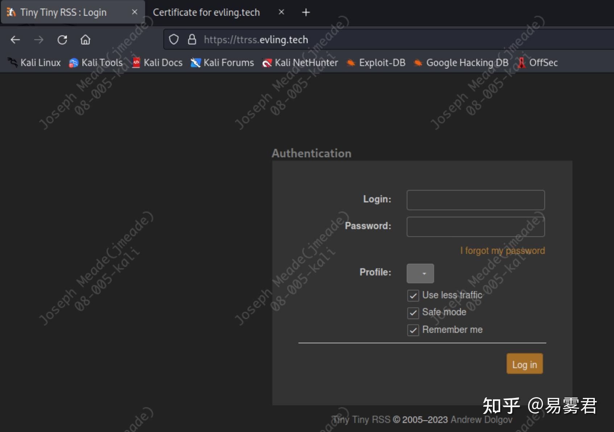Expand the Profile dropdown
614x432 pixels.
pyautogui.click(x=420, y=273)
